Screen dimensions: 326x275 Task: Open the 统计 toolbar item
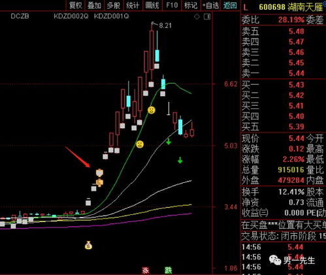(x=133, y=5)
